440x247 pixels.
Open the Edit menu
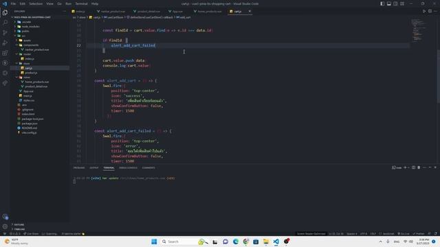[x=23, y=3]
